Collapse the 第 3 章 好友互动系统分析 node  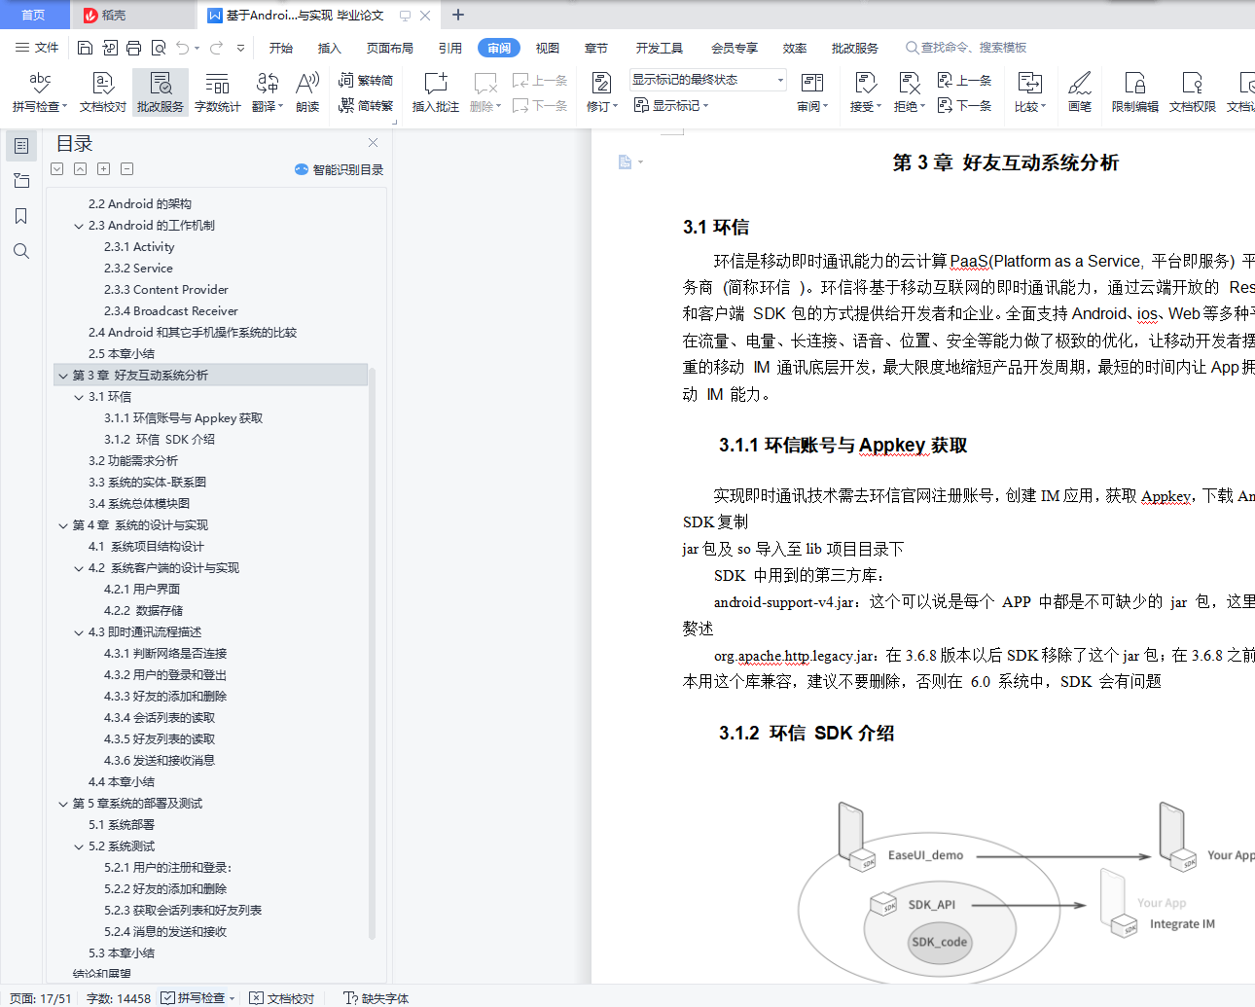(x=63, y=376)
